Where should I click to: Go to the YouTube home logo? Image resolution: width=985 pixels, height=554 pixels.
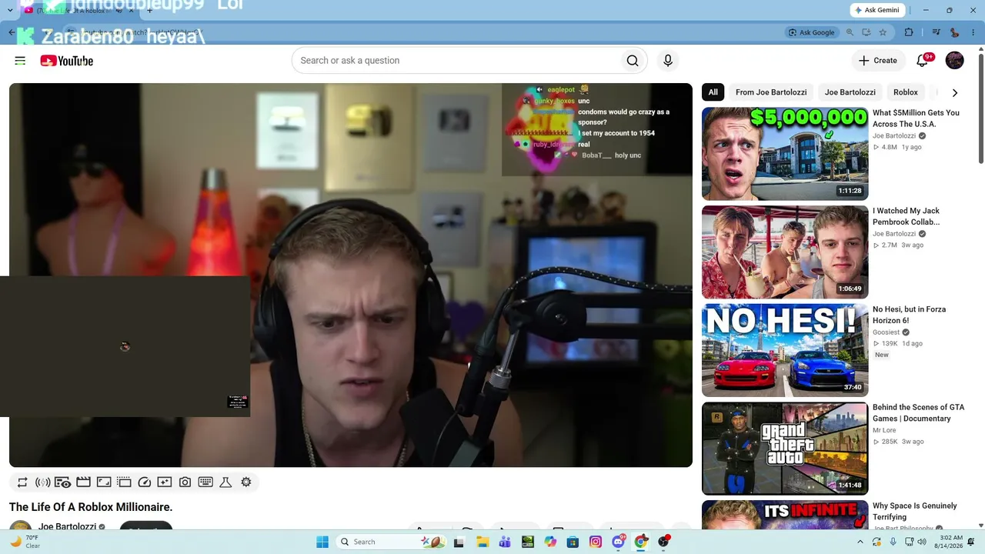[x=67, y=61]
